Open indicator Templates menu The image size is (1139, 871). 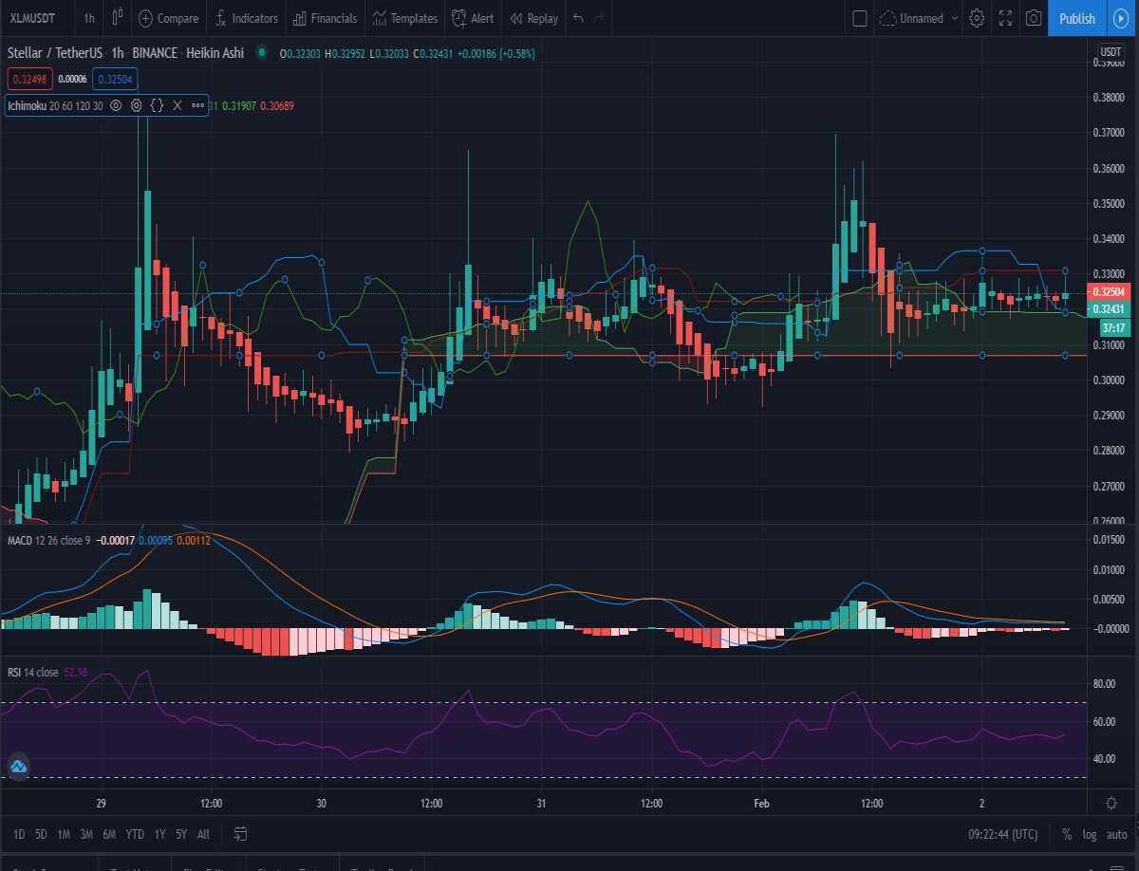pyautogui.click(x=405, y=18)
